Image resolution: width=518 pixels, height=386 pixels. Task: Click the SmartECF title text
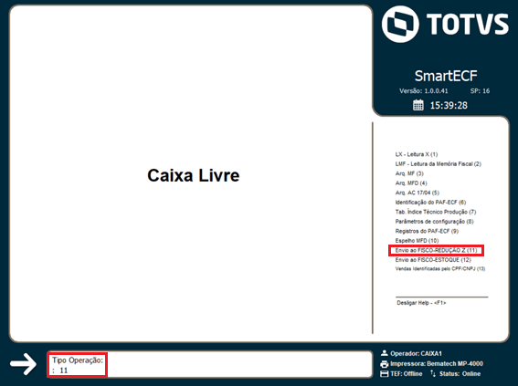click(x=446, y=76)
